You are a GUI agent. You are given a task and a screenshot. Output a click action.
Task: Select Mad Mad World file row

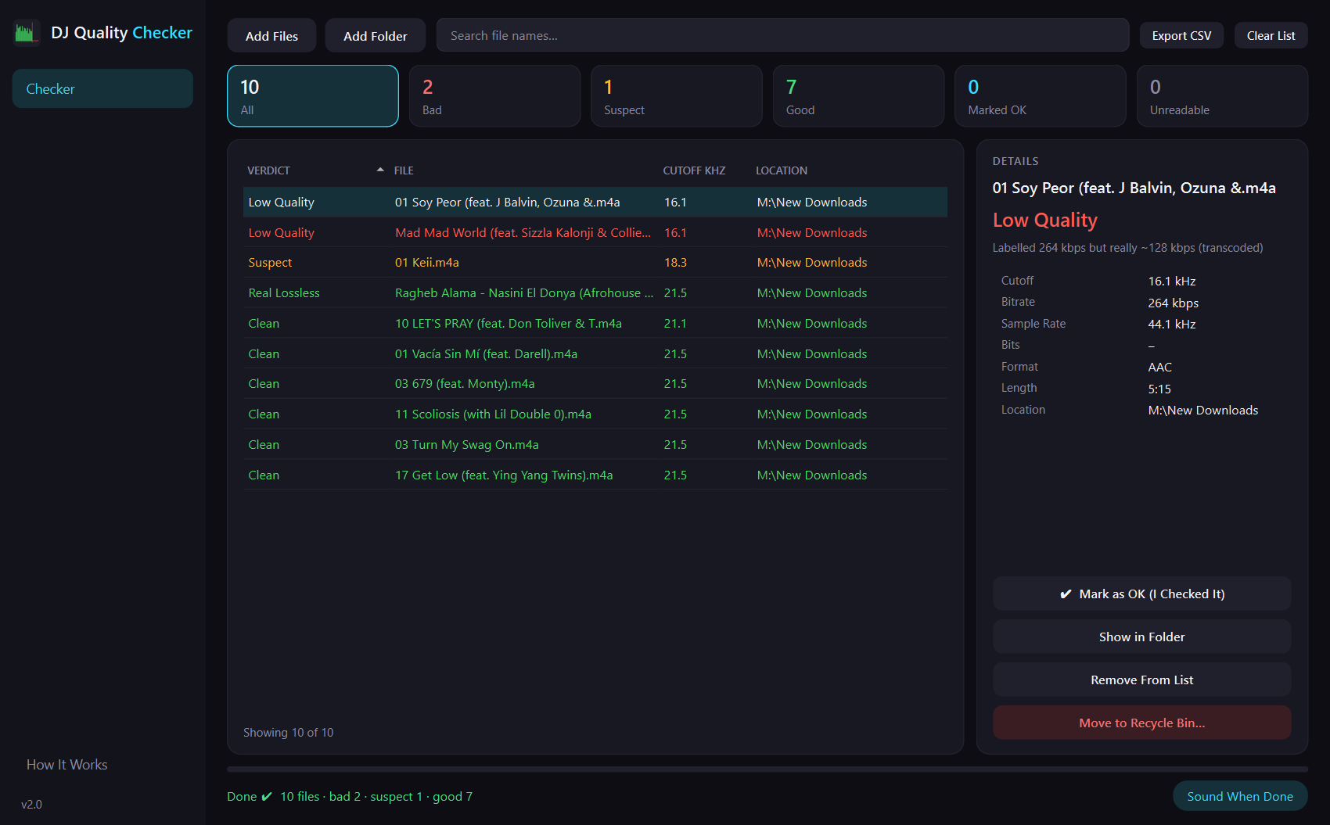pos(595,232)
